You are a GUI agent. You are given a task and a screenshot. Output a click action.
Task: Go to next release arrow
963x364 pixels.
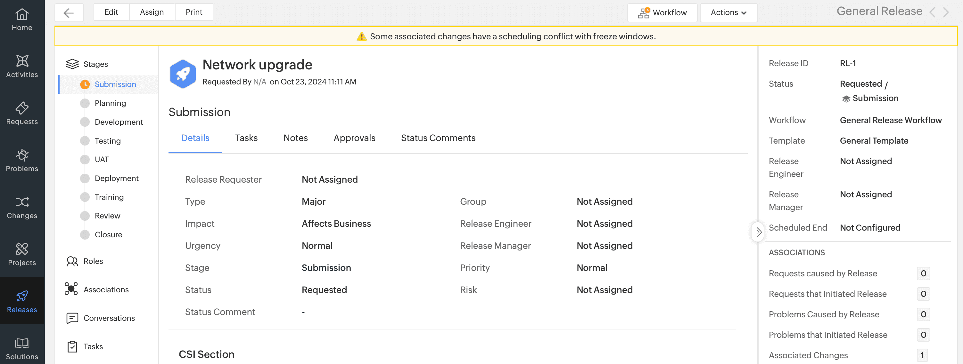tap(946, 12)
